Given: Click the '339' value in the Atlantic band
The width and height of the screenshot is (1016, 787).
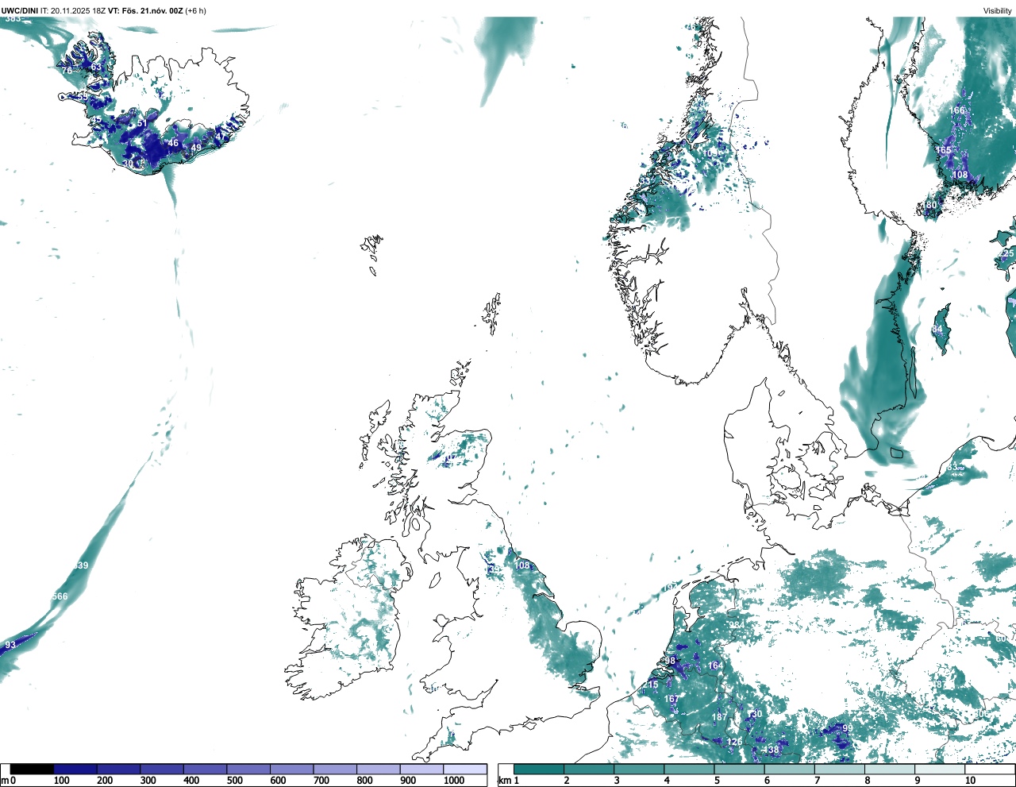Looking at the screenshot, I should 81,565.
